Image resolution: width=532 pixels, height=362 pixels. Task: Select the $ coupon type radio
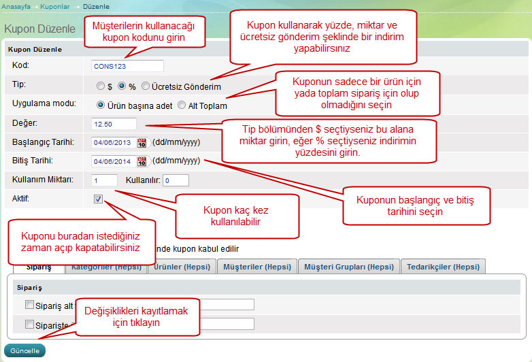pyautogui.click(x=100, y=86)
